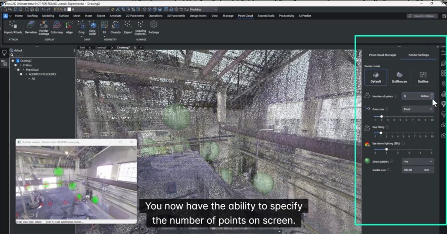Show info for Show bubbles option
Screen dimensions: 447x234
392,162
